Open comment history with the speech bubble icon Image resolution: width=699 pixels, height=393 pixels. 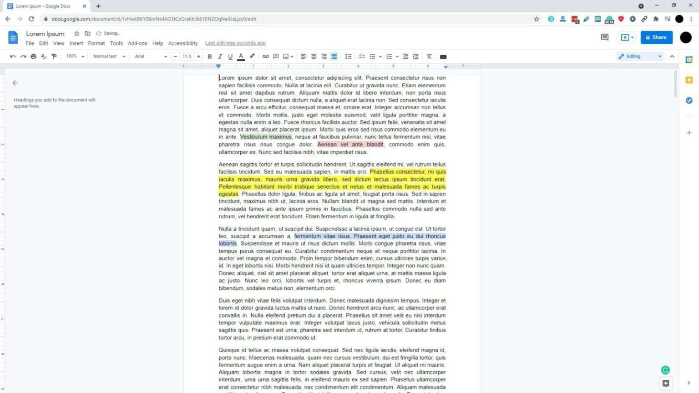click(x=604, y=37)
